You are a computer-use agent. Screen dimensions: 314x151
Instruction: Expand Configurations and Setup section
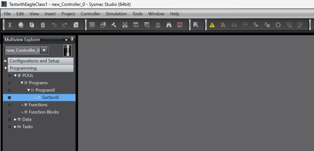5,61
